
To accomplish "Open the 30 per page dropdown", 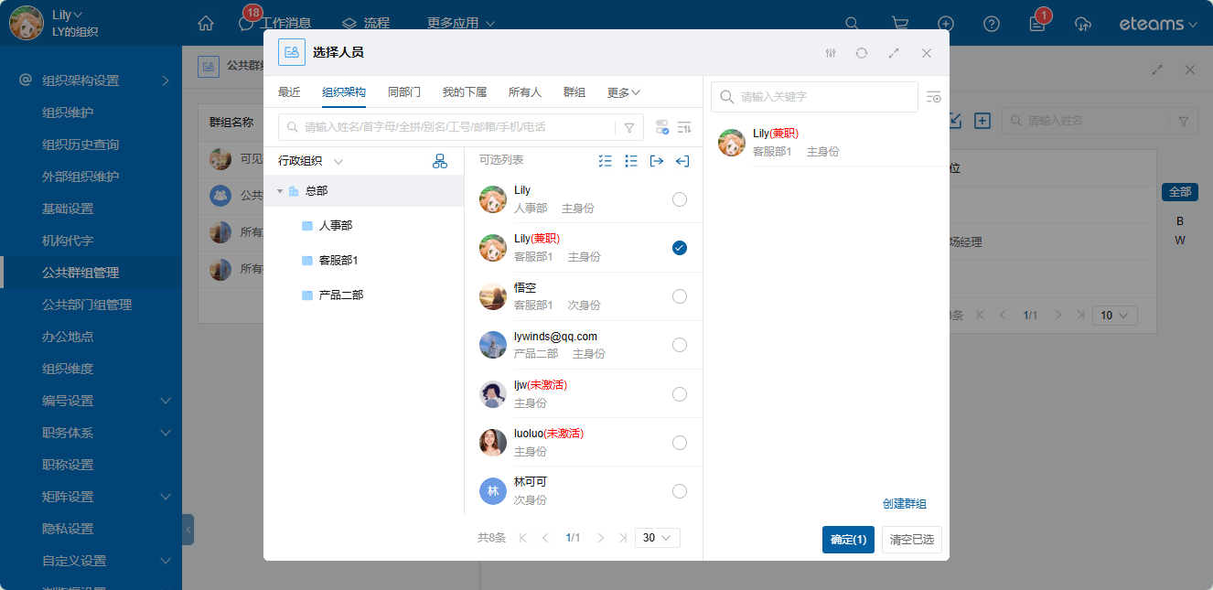I will (x=658, y=538).
